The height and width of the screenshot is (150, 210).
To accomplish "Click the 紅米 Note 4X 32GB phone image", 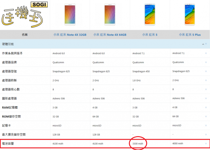I will [x=70, y=15].
